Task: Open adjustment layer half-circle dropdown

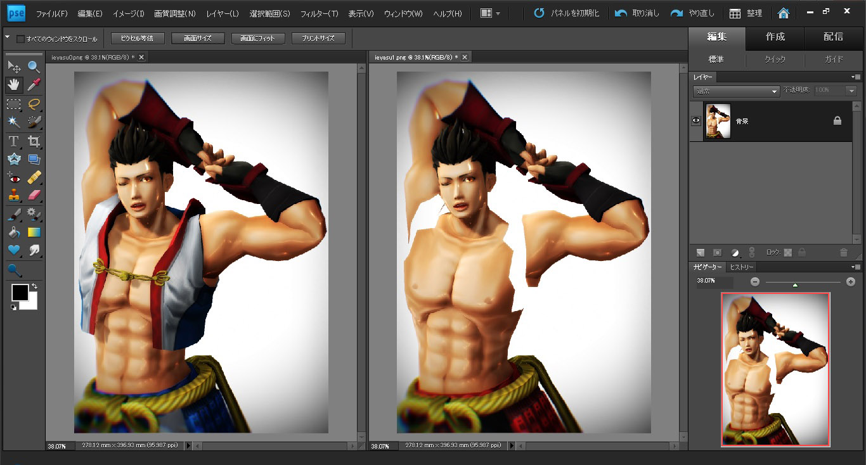Action: click(735, 252)
